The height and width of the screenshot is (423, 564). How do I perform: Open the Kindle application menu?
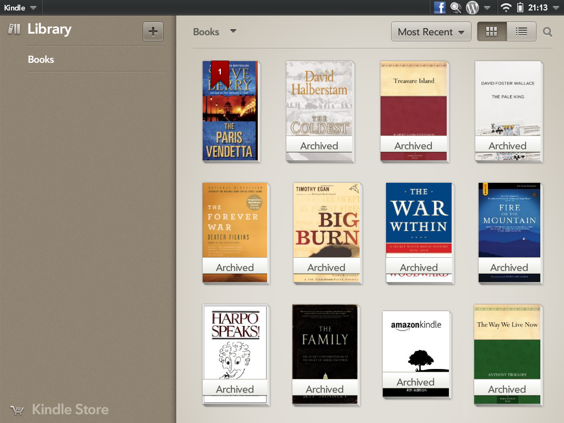point(20,8)
